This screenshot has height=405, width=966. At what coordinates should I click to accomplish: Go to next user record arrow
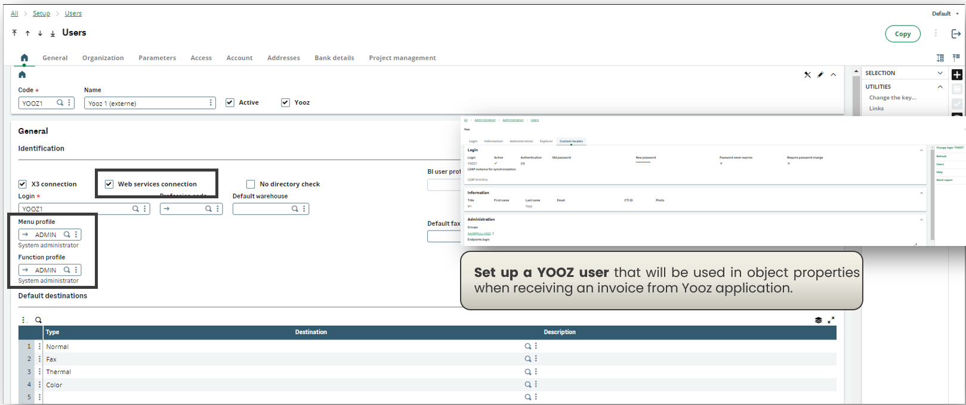pos(40,33)
